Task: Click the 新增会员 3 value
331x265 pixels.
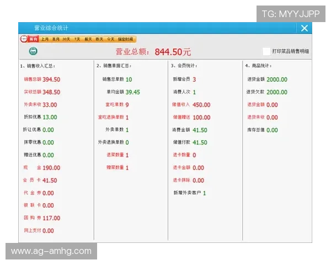Action: tap(194, 79)
